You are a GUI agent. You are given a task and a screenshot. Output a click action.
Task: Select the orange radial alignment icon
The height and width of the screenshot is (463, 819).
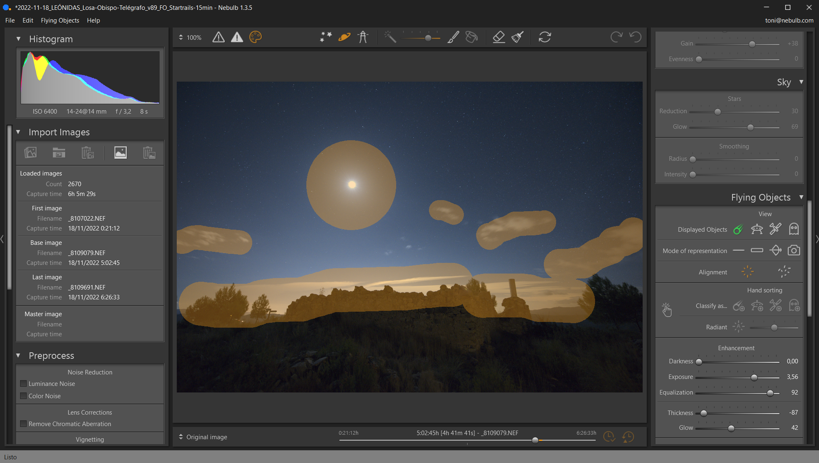748,271
